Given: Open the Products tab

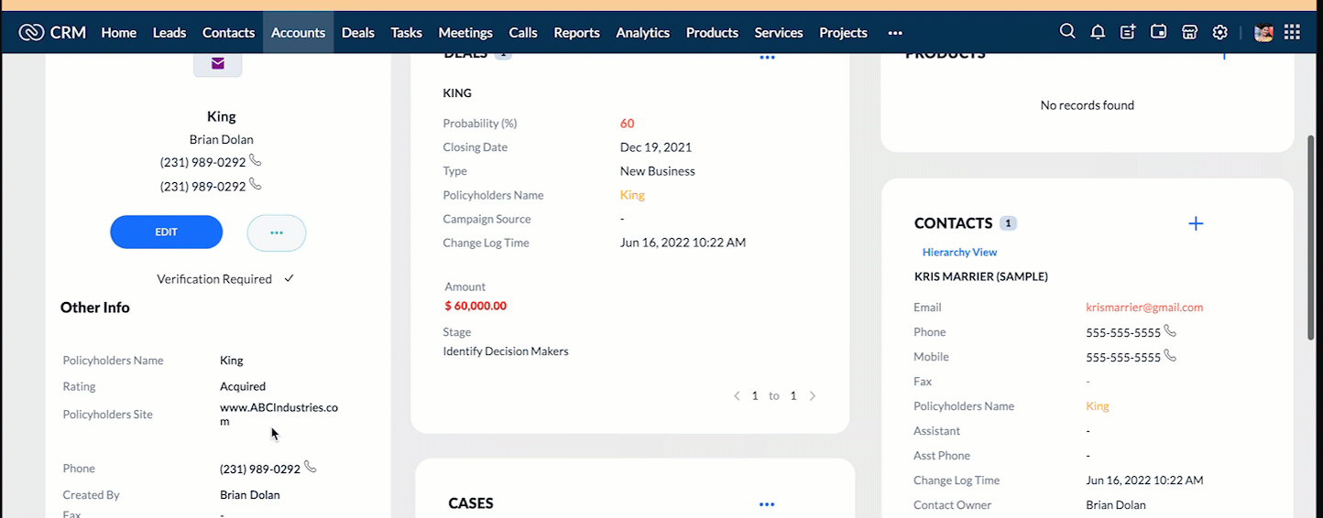Looking at the screenshot, I should [712, 32].
